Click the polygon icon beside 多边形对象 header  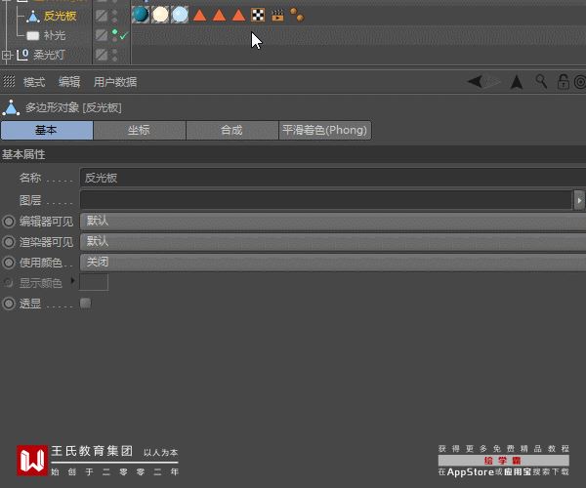click(x=11, y=107)
